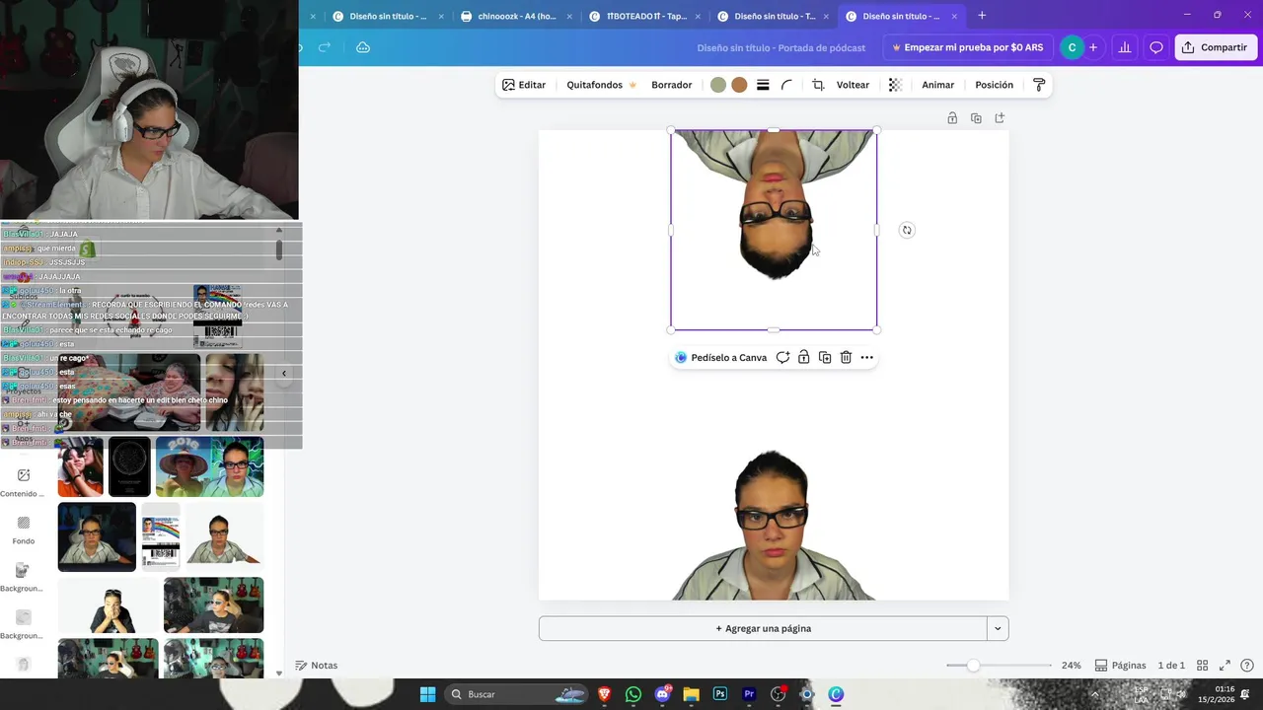Click the Compartir share button

1215,47
